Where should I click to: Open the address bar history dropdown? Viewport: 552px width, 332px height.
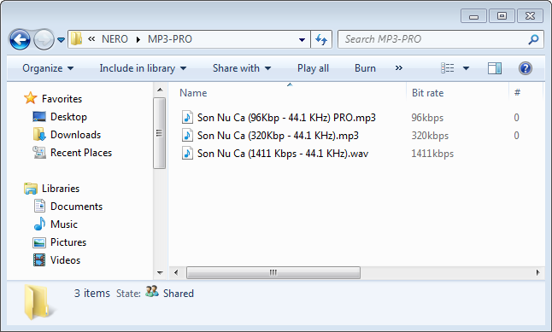302,39
